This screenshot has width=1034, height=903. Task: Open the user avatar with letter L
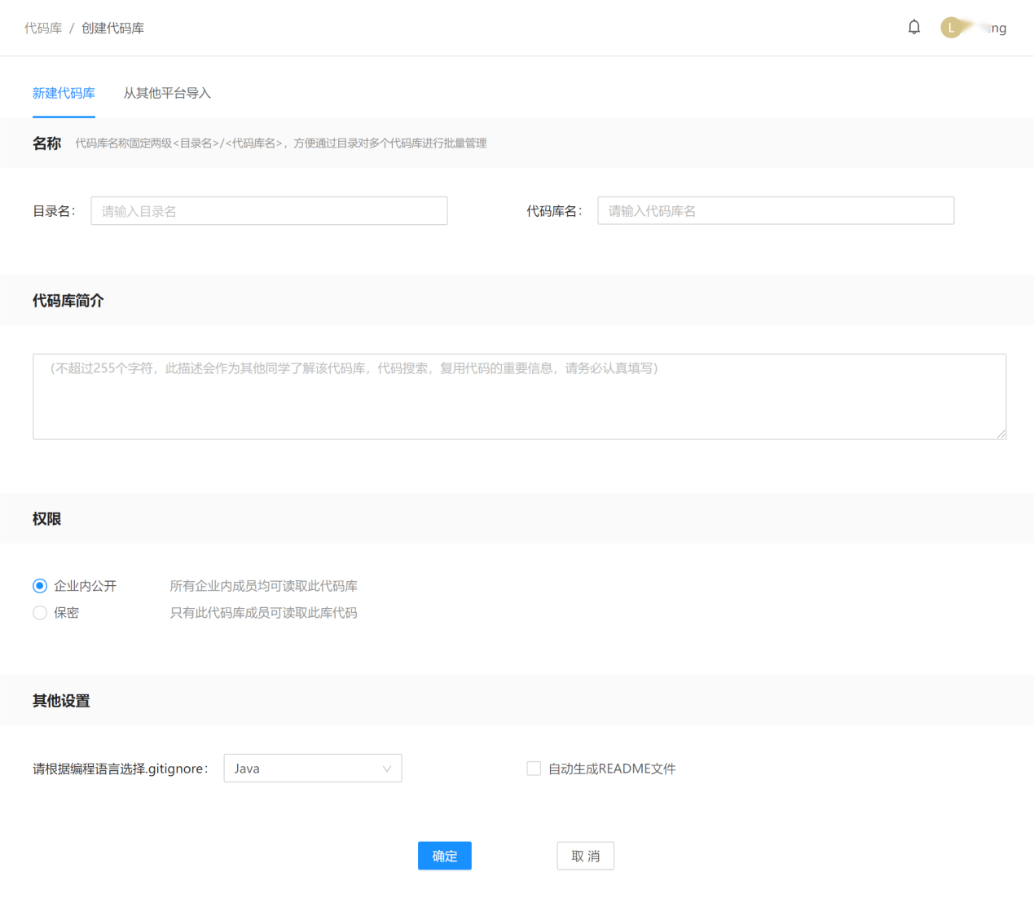click(951, 28)
